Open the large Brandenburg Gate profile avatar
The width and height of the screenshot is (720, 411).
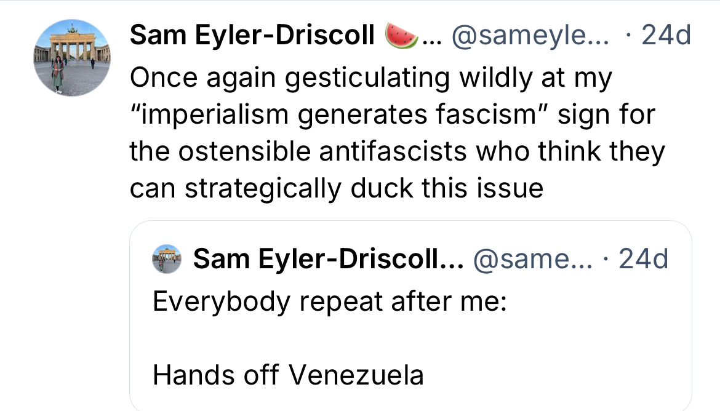[x=72, y=57]
